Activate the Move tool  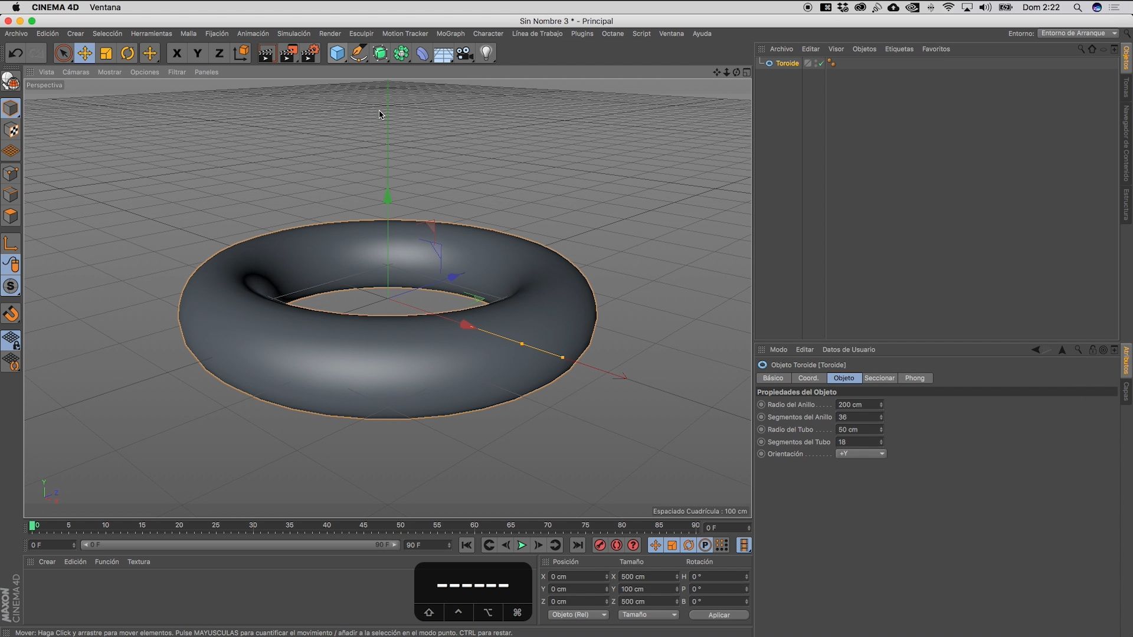pyautogui.click(x=84, y=53)
